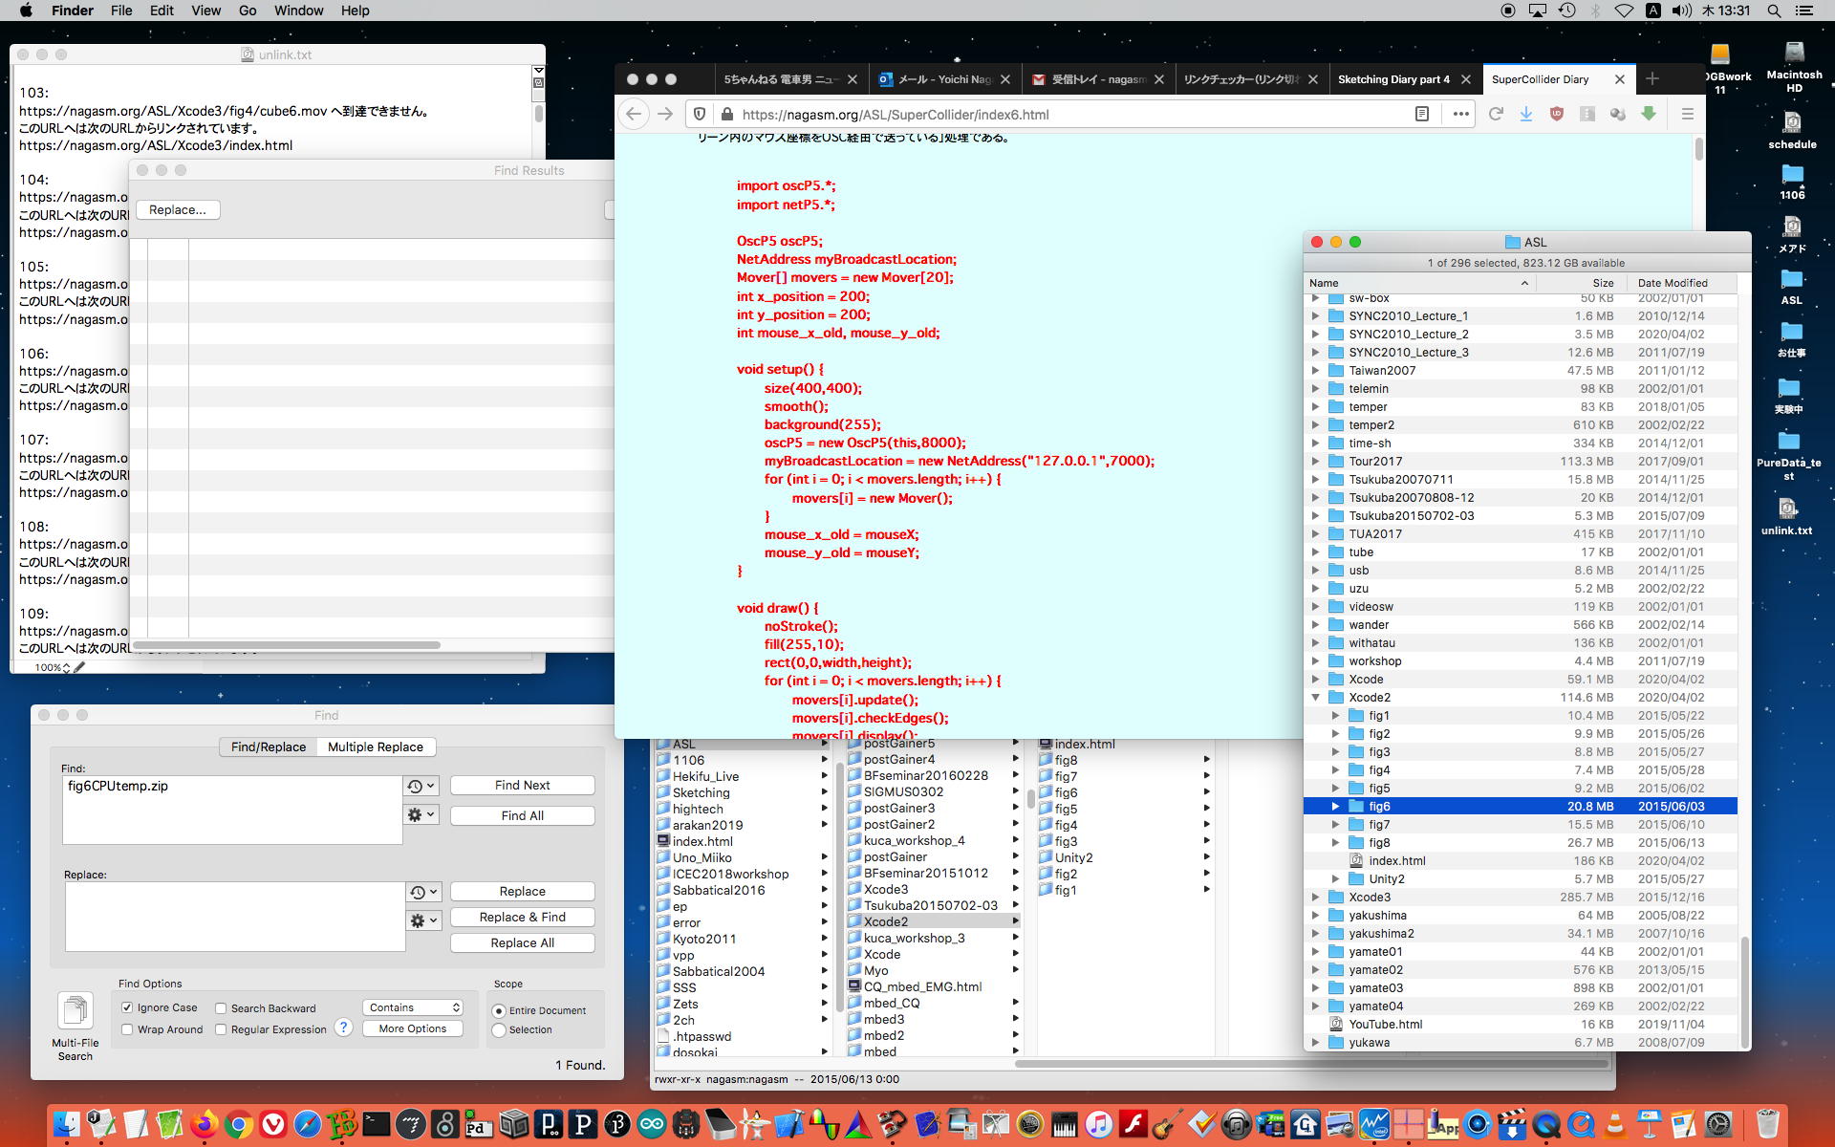The height and width of the screenshot is (1147, 1835).
Task: Click into the Replace text field
Action: (234, 916)
